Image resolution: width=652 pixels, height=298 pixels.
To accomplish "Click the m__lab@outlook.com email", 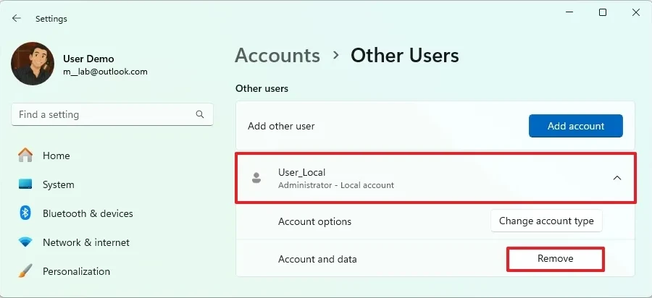I will click(x=105, y=72).
